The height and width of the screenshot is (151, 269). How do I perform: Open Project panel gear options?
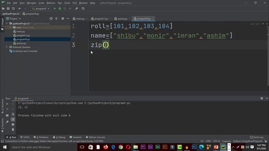[x=63, y=18]
